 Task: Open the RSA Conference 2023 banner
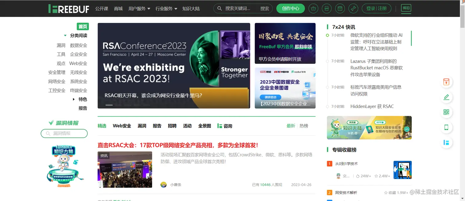174,66
